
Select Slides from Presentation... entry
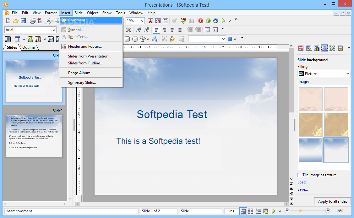(x=91, y=56)
